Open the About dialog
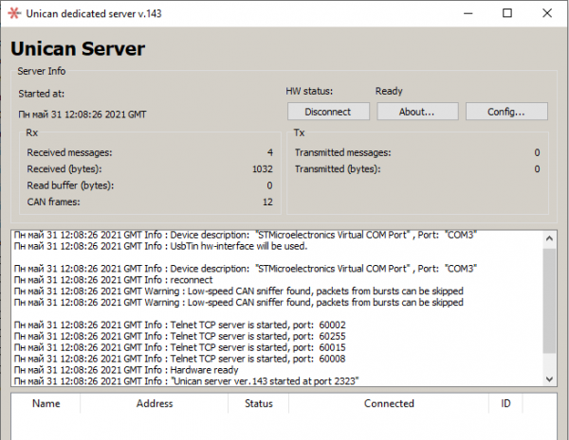 417,112
